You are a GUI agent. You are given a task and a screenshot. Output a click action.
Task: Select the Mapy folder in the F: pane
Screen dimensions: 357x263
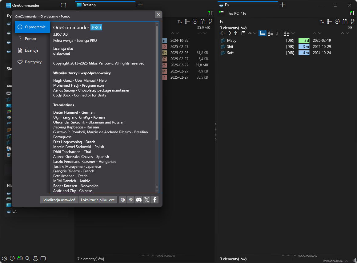(x=231, y=41)
